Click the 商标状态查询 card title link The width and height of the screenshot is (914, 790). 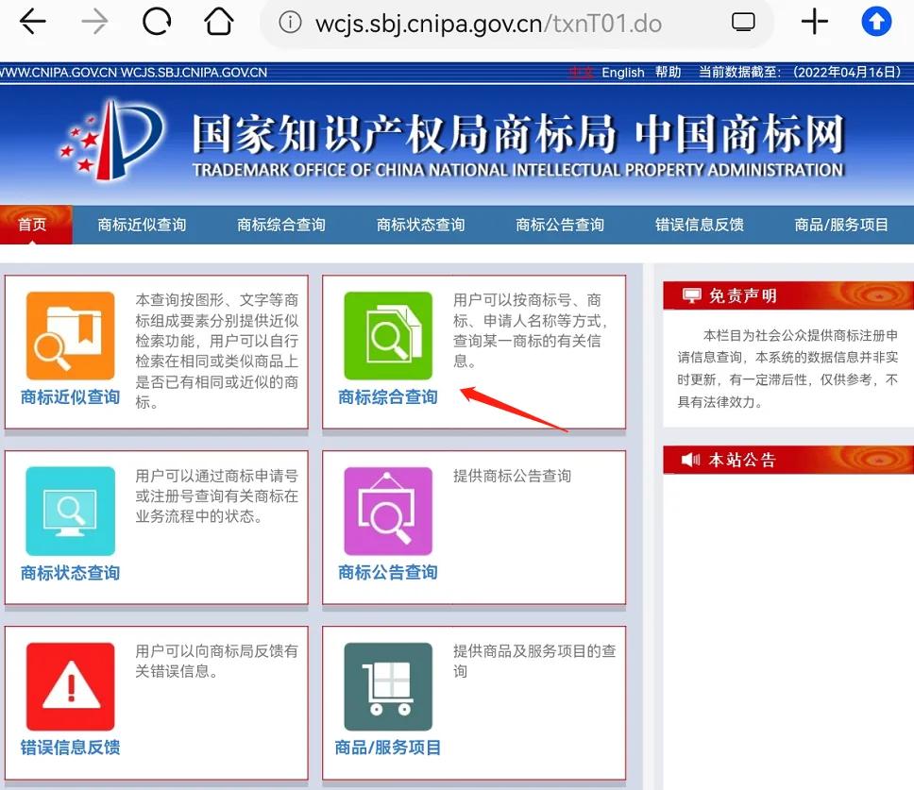[x=70, y=573]
